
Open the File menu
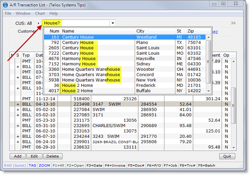(x=8, y=13)
